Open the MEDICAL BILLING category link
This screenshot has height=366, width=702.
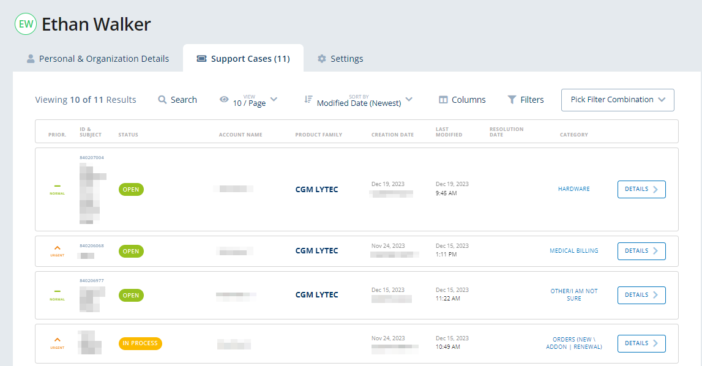573,250
